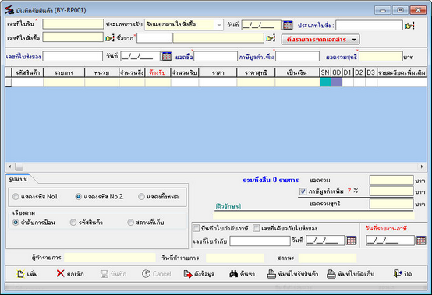Click lookup icon beside ซื้อจาก supplier field

[x=271, y=38]
